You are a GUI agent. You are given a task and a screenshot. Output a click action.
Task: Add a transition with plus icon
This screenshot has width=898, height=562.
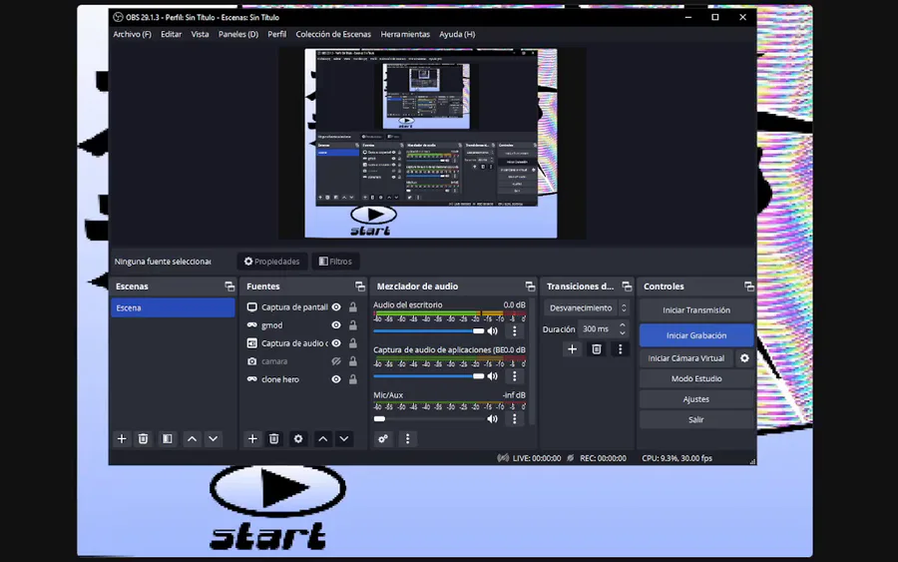click(x=572, y=349)
